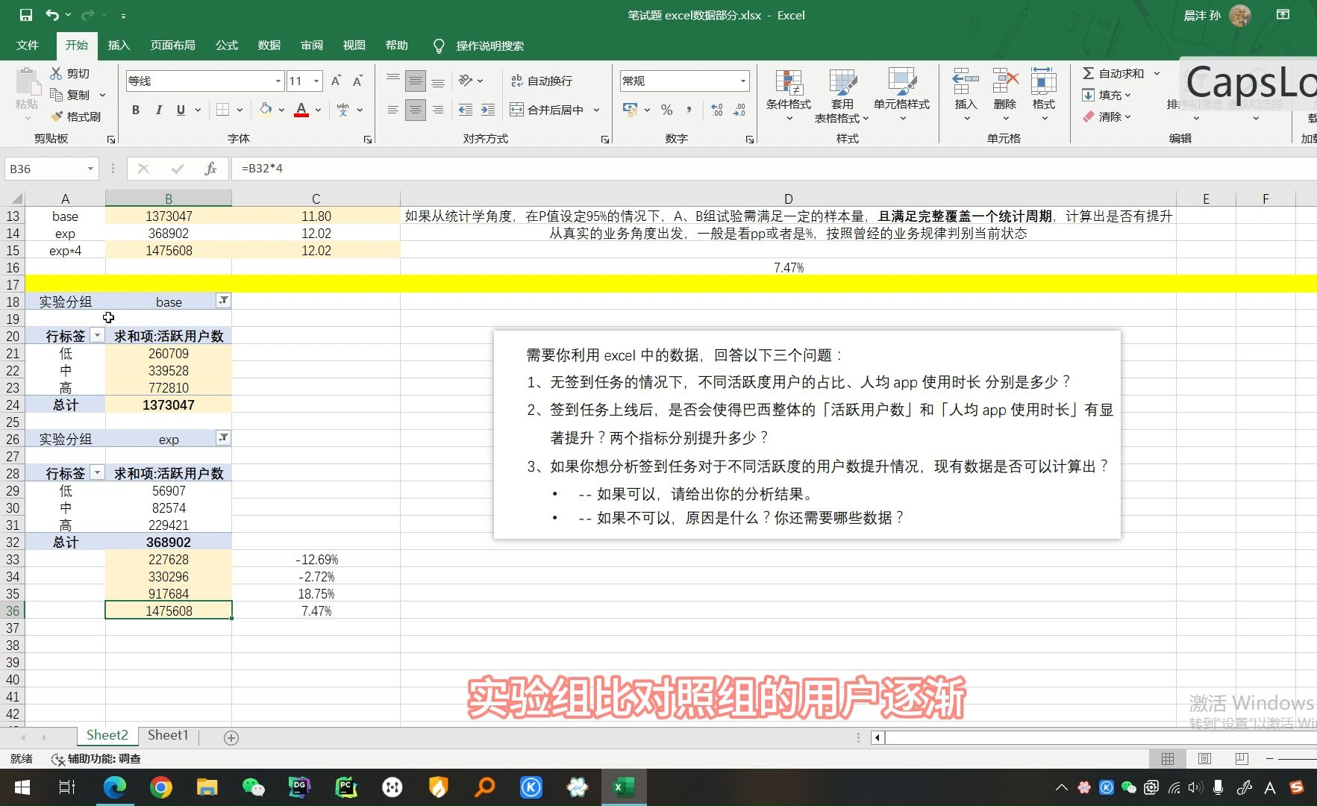The image size is (1317, 806).
Task: Click the cell borders icon
Action: pos(222,110)
